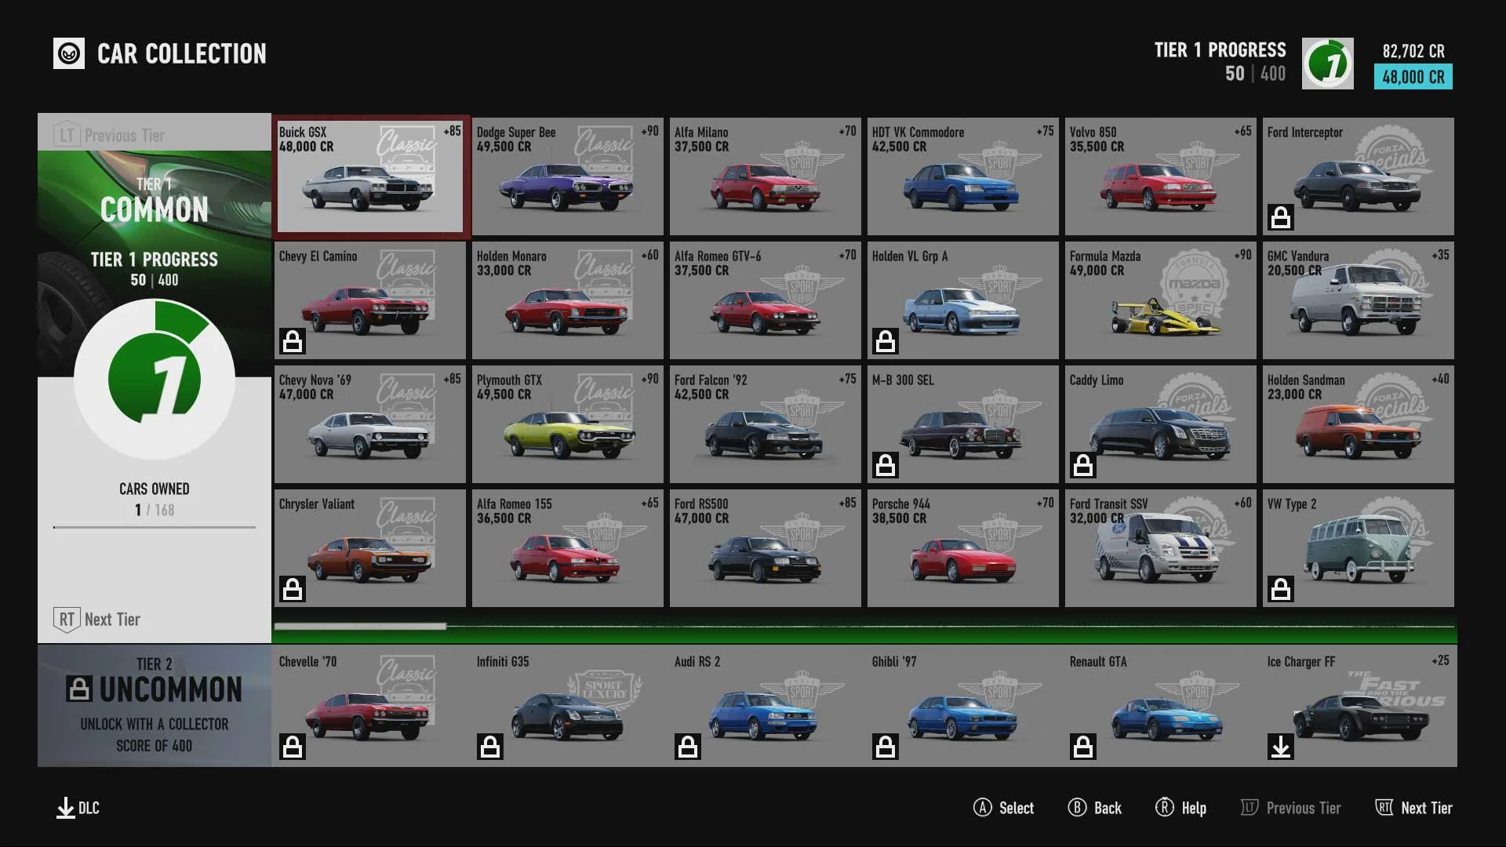Image resolution: width=1506 pixels, height=847 pixels.
Task: Select the Alfa Romeo GTV-6 tile
Action: coord(766,300)
